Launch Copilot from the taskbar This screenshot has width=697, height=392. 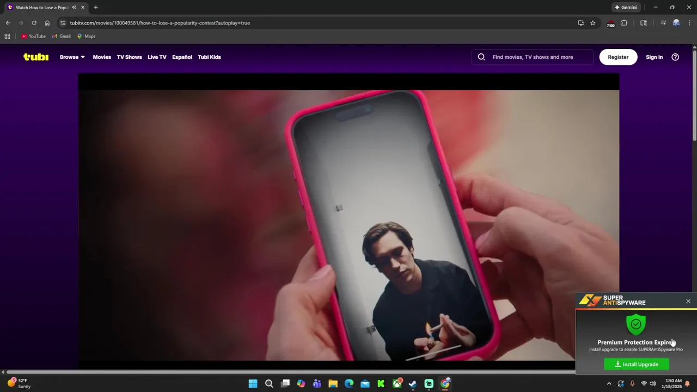click(301, 384)
